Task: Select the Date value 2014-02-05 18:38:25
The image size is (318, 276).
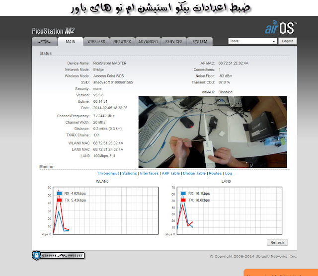Action: (110, 108)
